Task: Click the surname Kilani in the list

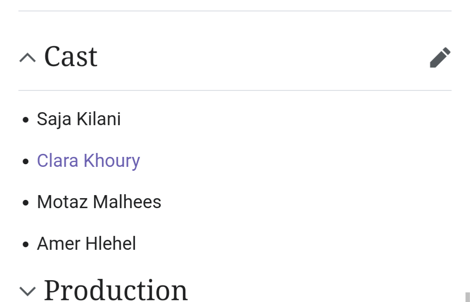Action: [99, 119]
